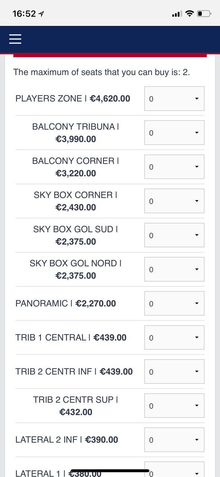Open TRIB 2 CENTR INF quantity dropdown
This screenshot has height=477, width=220.
click(174, 372)
